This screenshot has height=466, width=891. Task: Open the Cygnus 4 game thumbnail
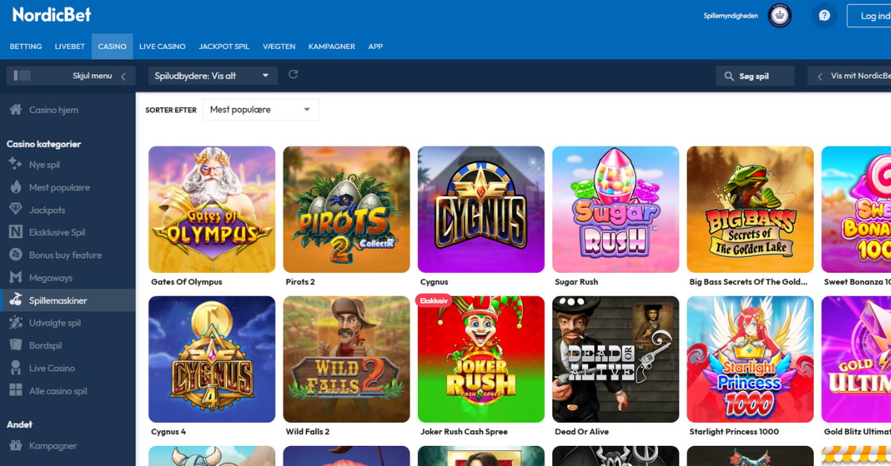tap(212, 359)
